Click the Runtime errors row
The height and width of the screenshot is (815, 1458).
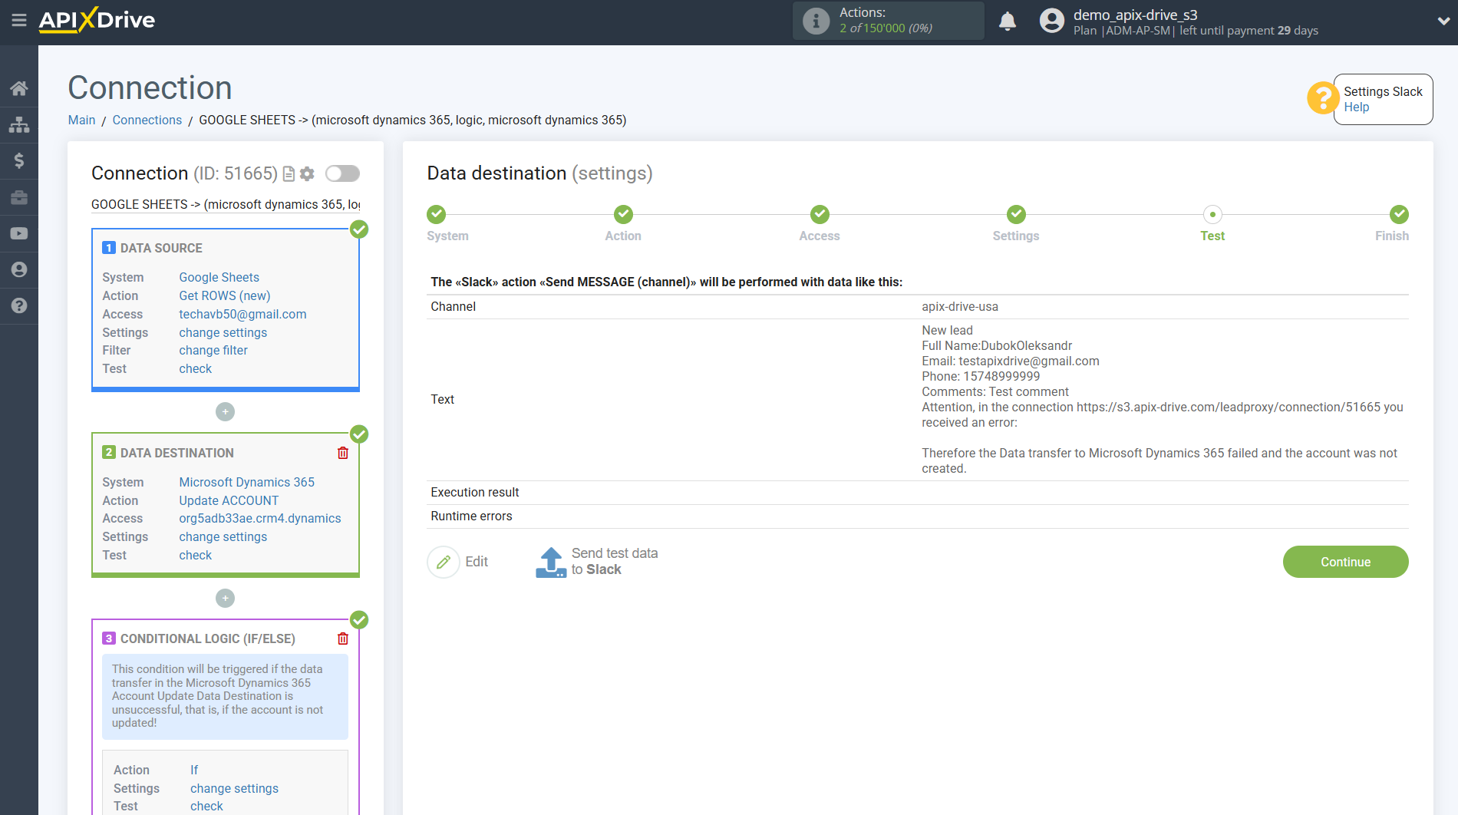[918, 516]
